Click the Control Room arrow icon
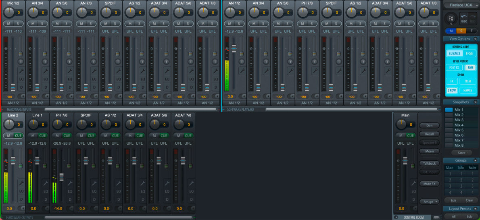The image size is (480, 220). (397, 217)
